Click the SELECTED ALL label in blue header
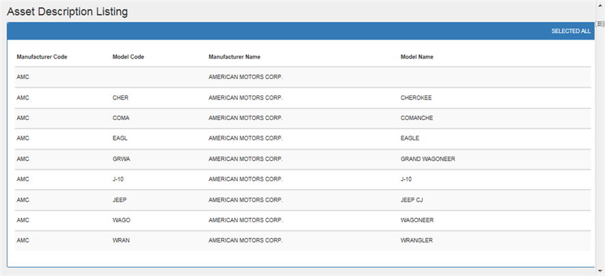Viewport: 605px width, 276px height. (x=571, y=31)
